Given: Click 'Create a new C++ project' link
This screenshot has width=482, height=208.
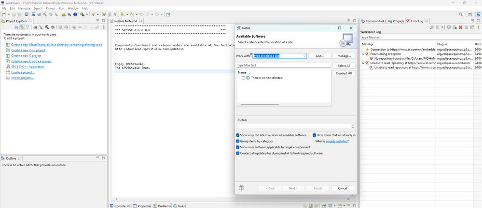Looking at the screenshot, I should pos(28,50).
